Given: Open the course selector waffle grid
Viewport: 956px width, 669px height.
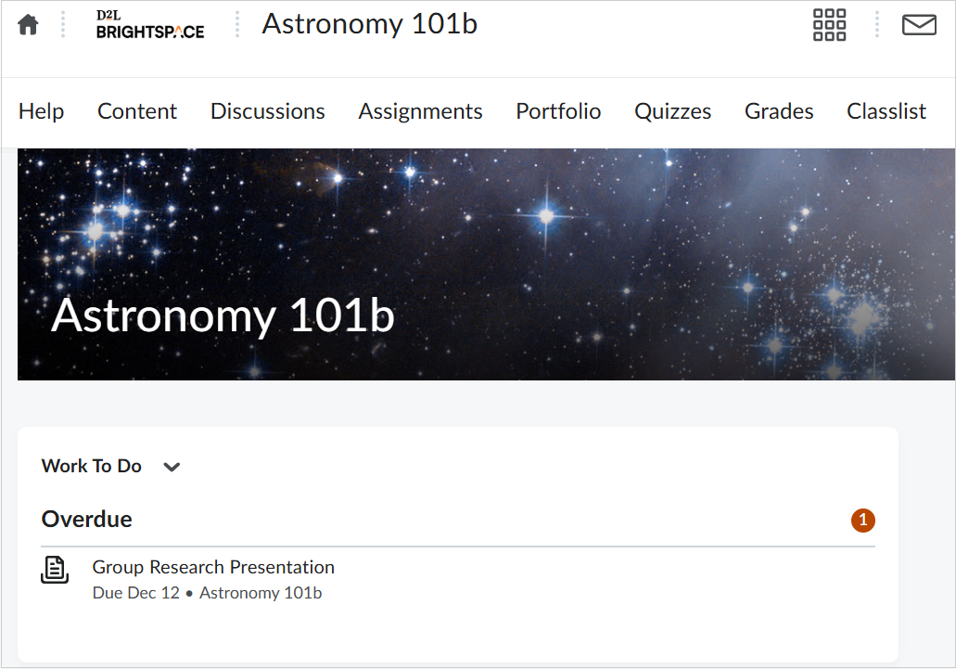Looking at the screenshot, I should [x=828, y=24].
